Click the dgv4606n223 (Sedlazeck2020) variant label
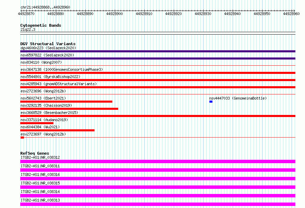Screen dimensions: 305x208 (48, 48)
